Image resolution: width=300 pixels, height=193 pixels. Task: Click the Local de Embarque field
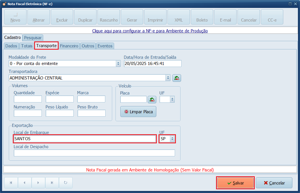(85, 139)
